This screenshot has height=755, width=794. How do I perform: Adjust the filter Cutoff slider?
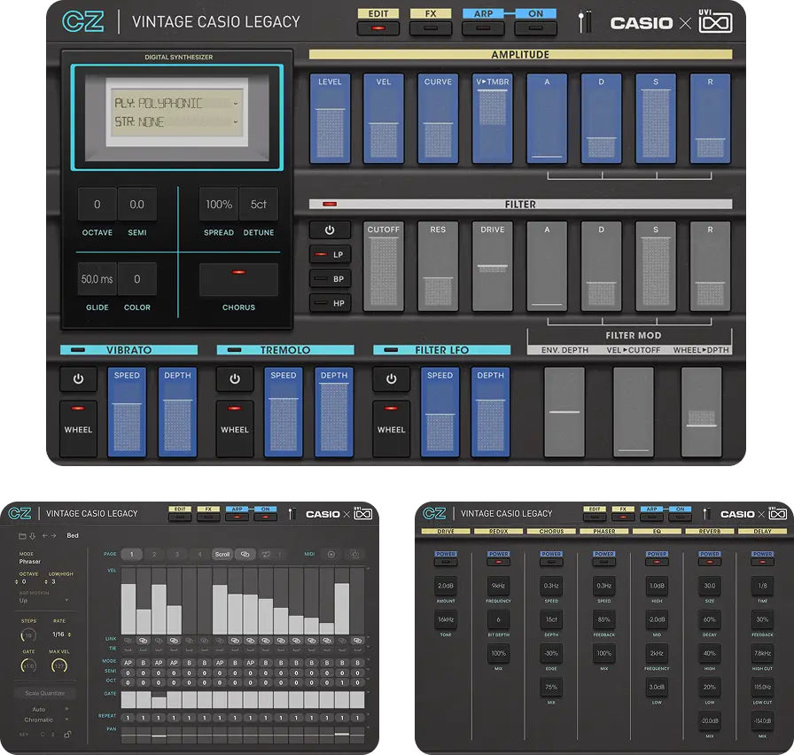pos(384,267)
